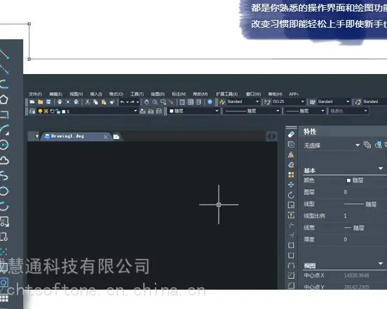Open the drawing tabs list arrow
Viewport: 387px width, 309px height.
[37, 136]
